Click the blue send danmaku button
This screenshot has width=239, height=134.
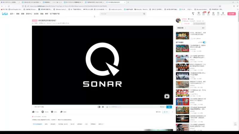pyautogui.click(x=169, y=107)
